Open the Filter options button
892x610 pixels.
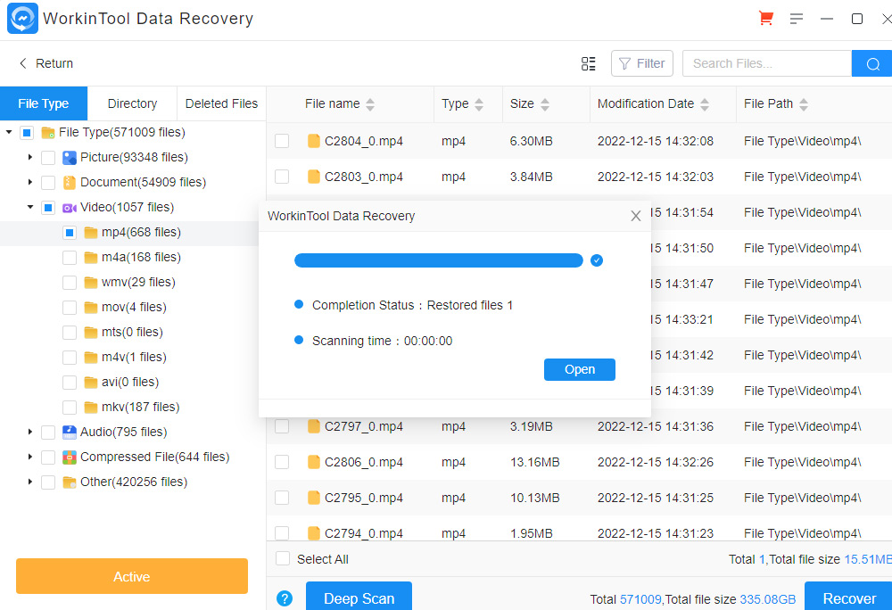[x=641, y=63]
